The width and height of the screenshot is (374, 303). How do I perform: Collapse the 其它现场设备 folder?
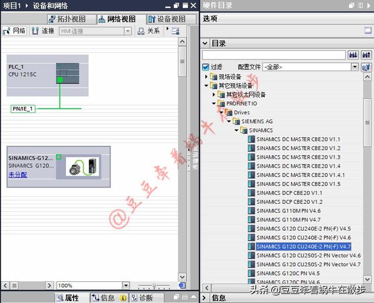[x=206, y=85]
